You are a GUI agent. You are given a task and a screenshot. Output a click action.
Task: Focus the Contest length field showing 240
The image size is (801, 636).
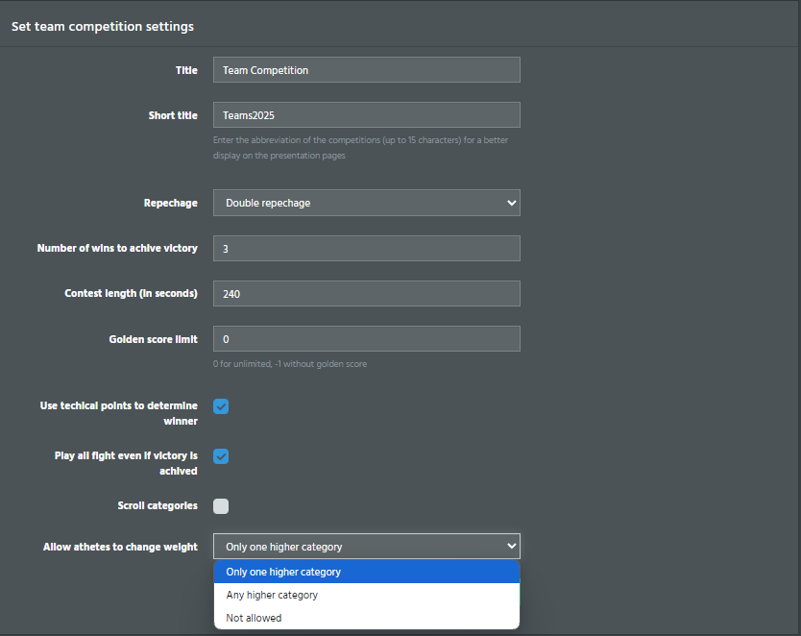click(366, 294)
